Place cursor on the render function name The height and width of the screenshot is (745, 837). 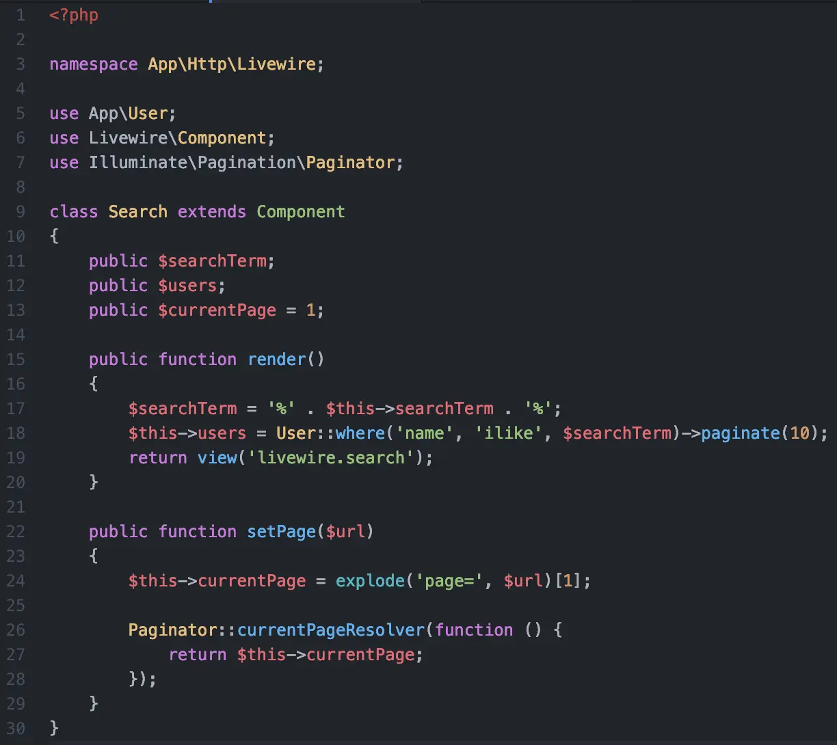click(x=277, y=360)
